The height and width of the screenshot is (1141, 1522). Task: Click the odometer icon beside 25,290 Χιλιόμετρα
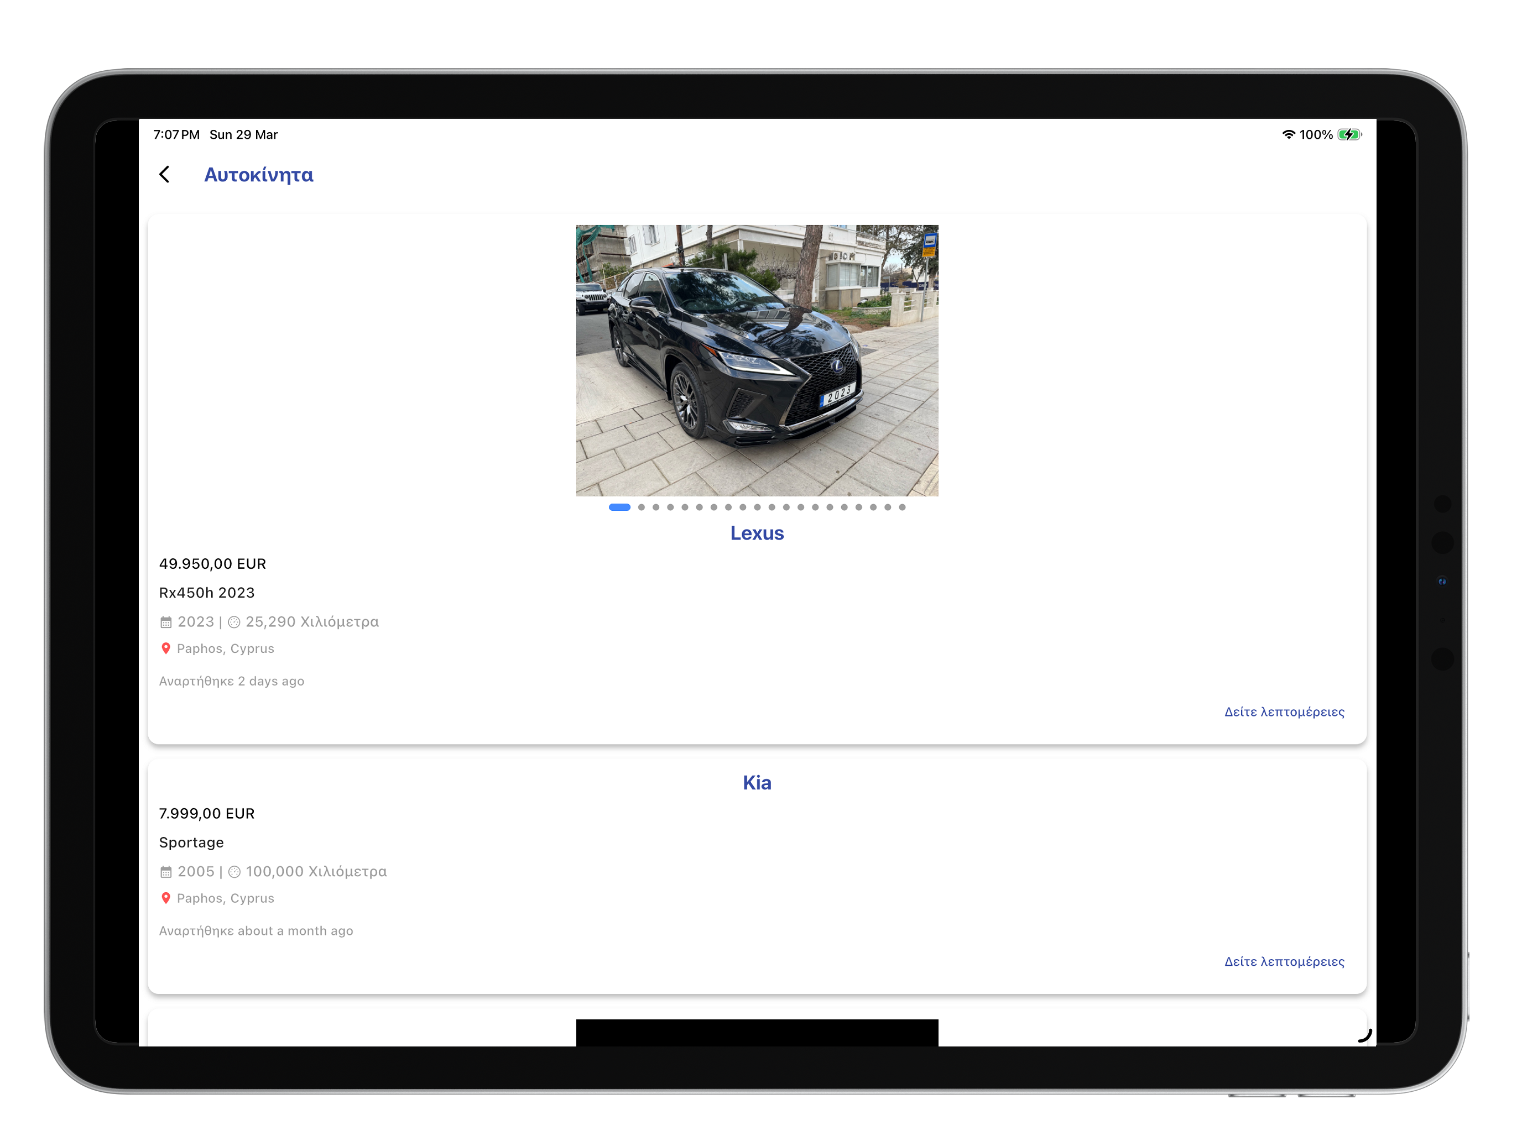point(234,622)
